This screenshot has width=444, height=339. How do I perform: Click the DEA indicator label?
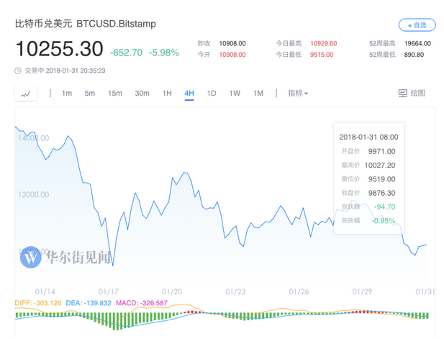(88, 303)
